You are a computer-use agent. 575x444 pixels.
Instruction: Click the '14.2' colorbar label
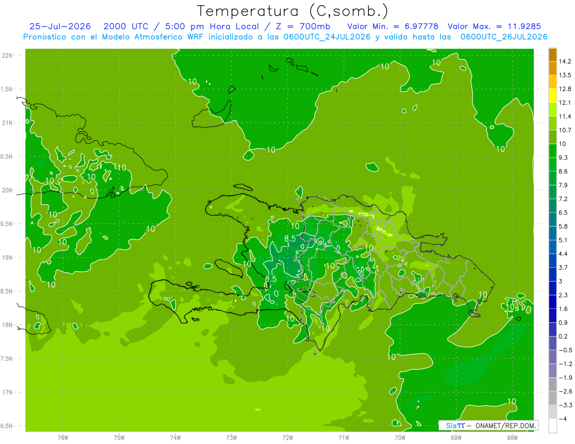pyautogui.click(x=566, y=61)
